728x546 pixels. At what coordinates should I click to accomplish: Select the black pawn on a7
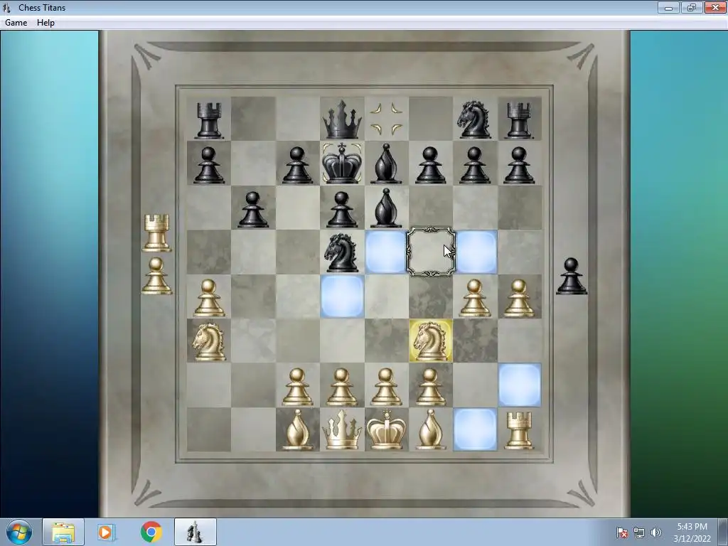208,165
